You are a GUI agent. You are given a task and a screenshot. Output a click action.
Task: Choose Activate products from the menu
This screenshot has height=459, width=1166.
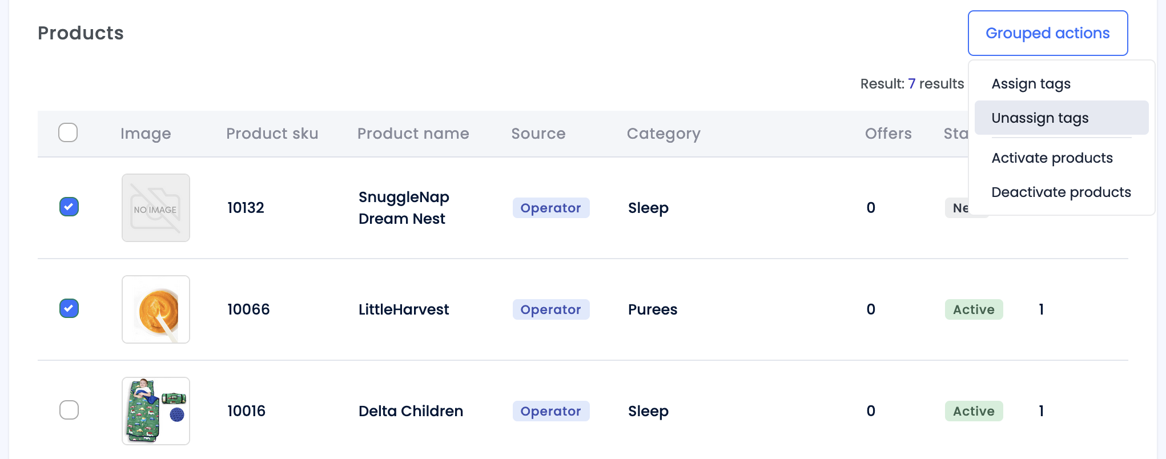coord(1052,158)
